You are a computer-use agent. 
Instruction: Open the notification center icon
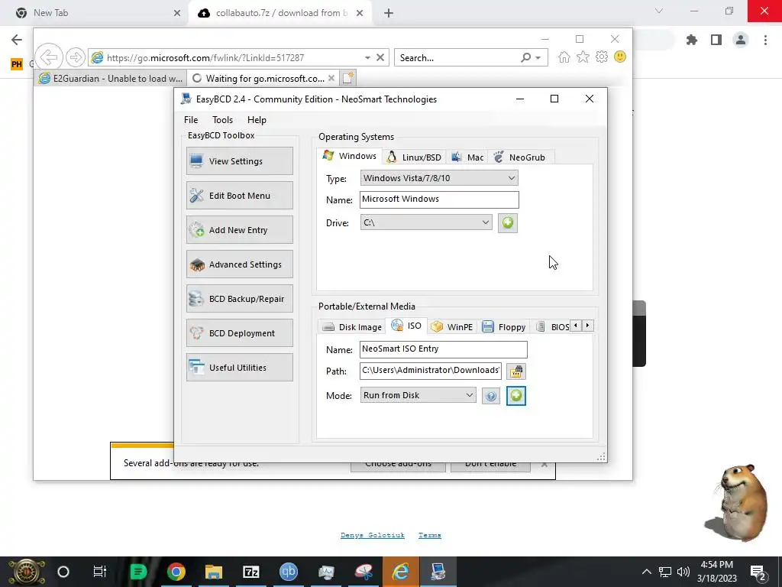tap(758, 572)
